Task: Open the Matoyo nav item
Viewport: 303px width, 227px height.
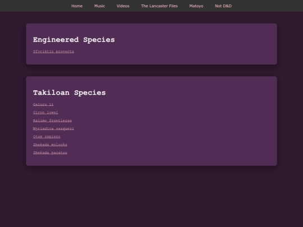Action: tap(196, 6)
